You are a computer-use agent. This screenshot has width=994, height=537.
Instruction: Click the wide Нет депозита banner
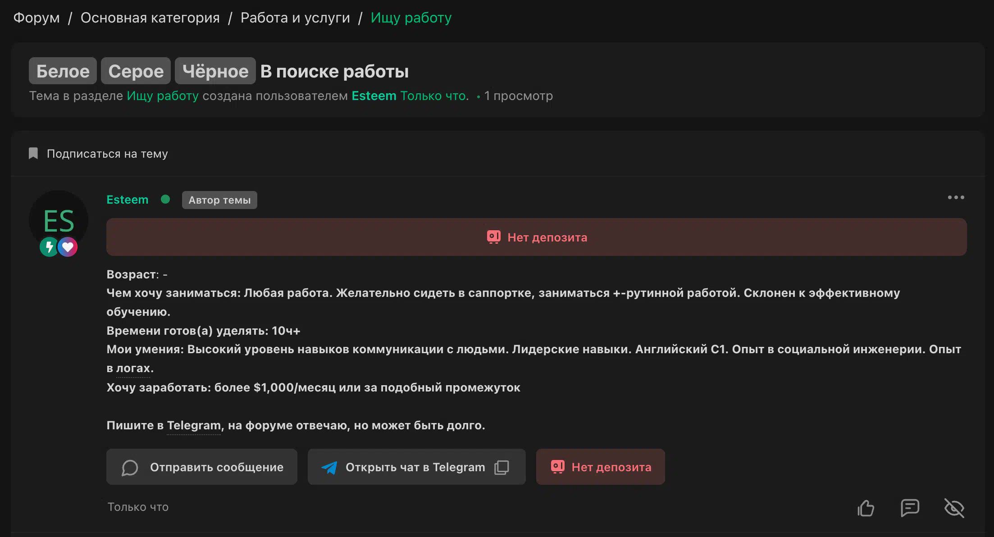pos(537,237)
